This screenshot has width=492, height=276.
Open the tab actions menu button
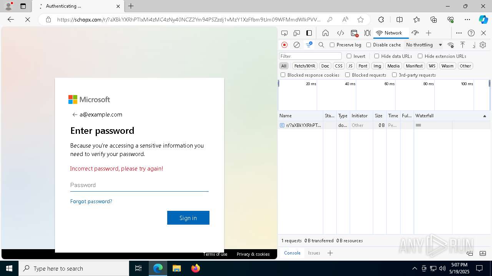23,6
